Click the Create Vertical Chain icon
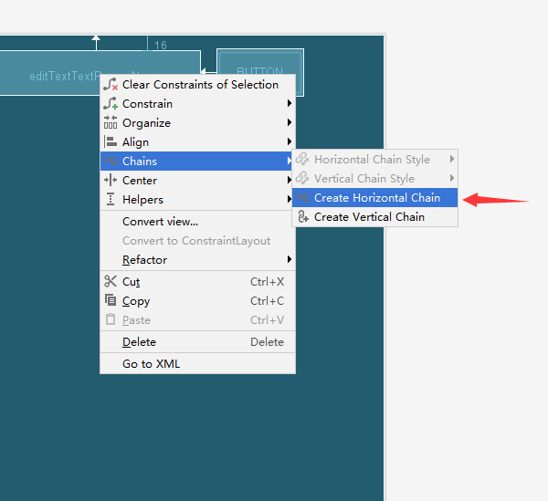This screenshot has width=548, height=501. [303, 217]
